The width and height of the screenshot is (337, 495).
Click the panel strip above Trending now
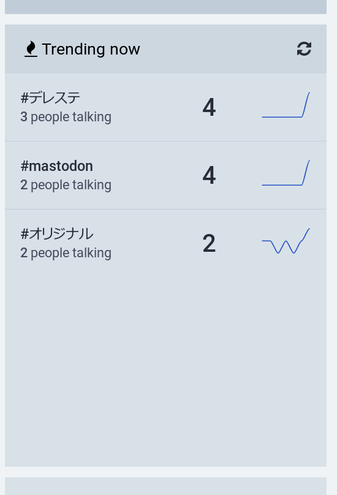coord(165,7)
